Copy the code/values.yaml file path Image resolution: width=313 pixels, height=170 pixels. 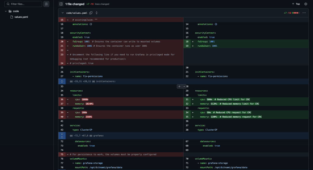pyautogui.click(x=91, y=13)
